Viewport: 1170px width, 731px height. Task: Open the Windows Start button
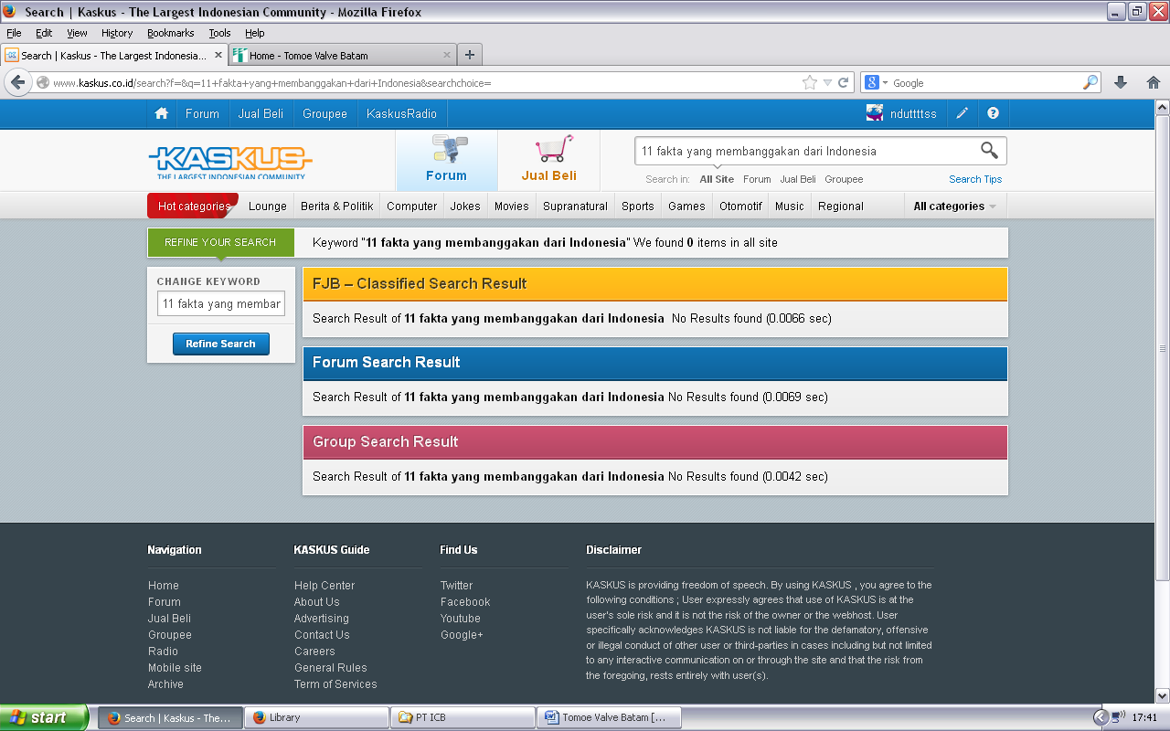[44, 717]
